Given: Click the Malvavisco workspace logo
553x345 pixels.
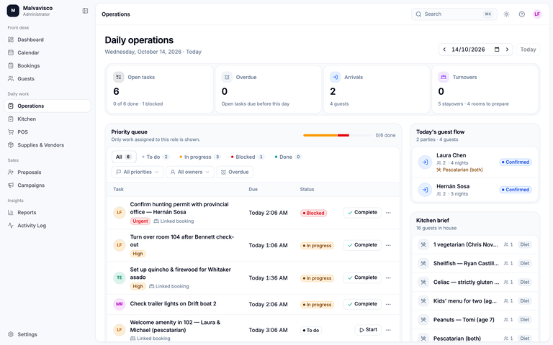Looking at the screenshot, I should point(13,11).
